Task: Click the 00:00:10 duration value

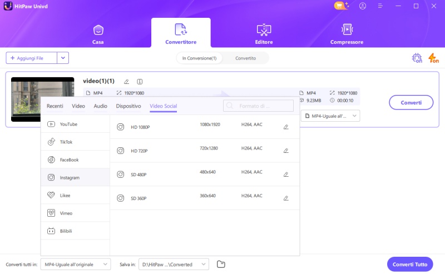Action: click(345, 101)
